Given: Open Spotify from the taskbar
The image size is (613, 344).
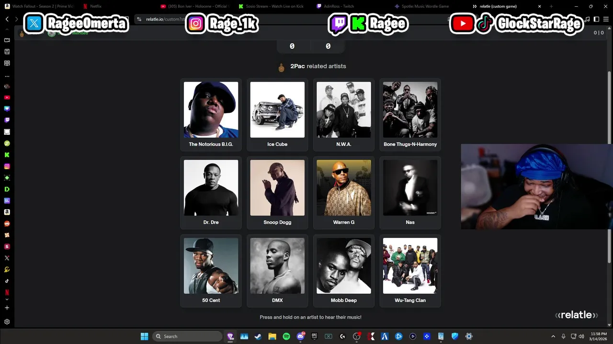Looking at the screenshot, I should point(286,336).
